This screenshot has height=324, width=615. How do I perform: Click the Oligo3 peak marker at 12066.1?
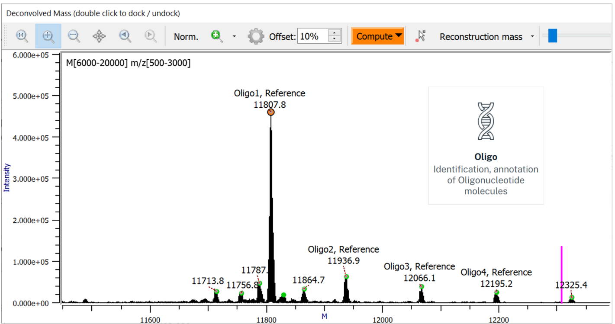coord(422,286)
